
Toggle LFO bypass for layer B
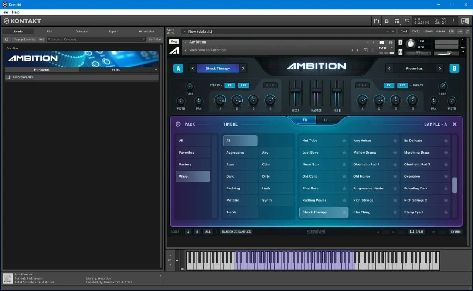pyautogui.click(x=403, y=85)
